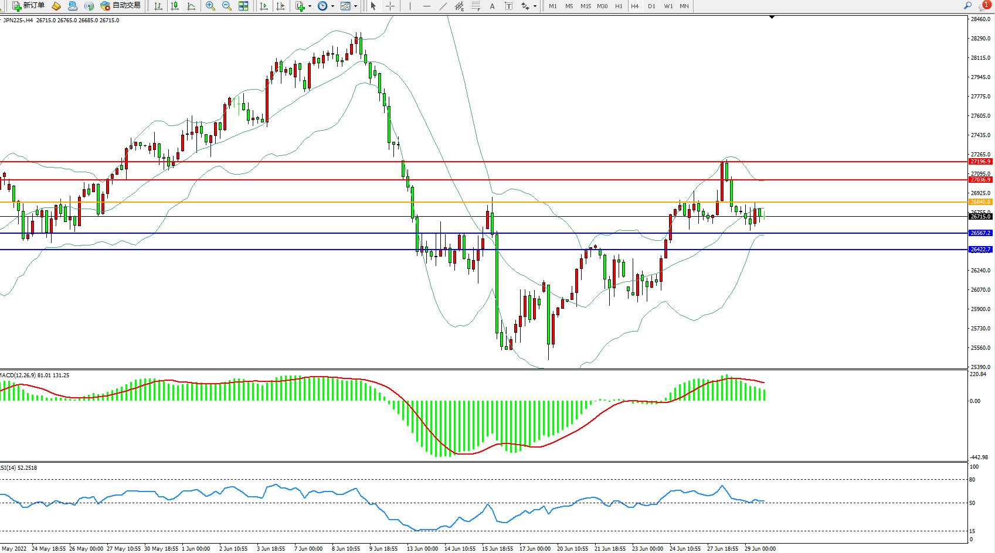Switch chart to bar chart mode
Viewport: 995px width, 553px height.
pos(158,6)
